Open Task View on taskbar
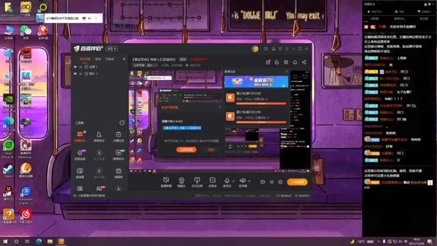Viewport: 437px width, 246px height. tap(27, 242)
